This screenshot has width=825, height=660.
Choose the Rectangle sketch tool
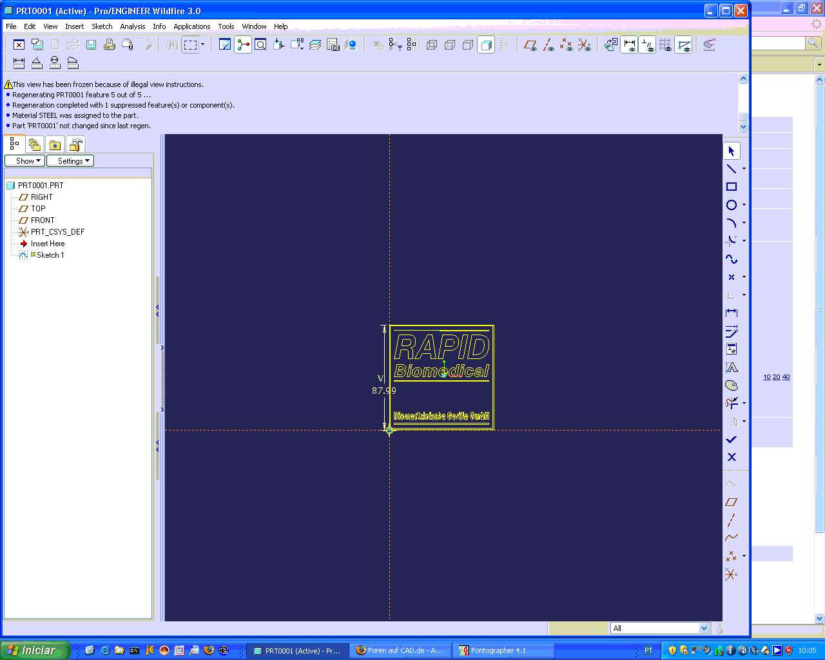pos(732,187)
